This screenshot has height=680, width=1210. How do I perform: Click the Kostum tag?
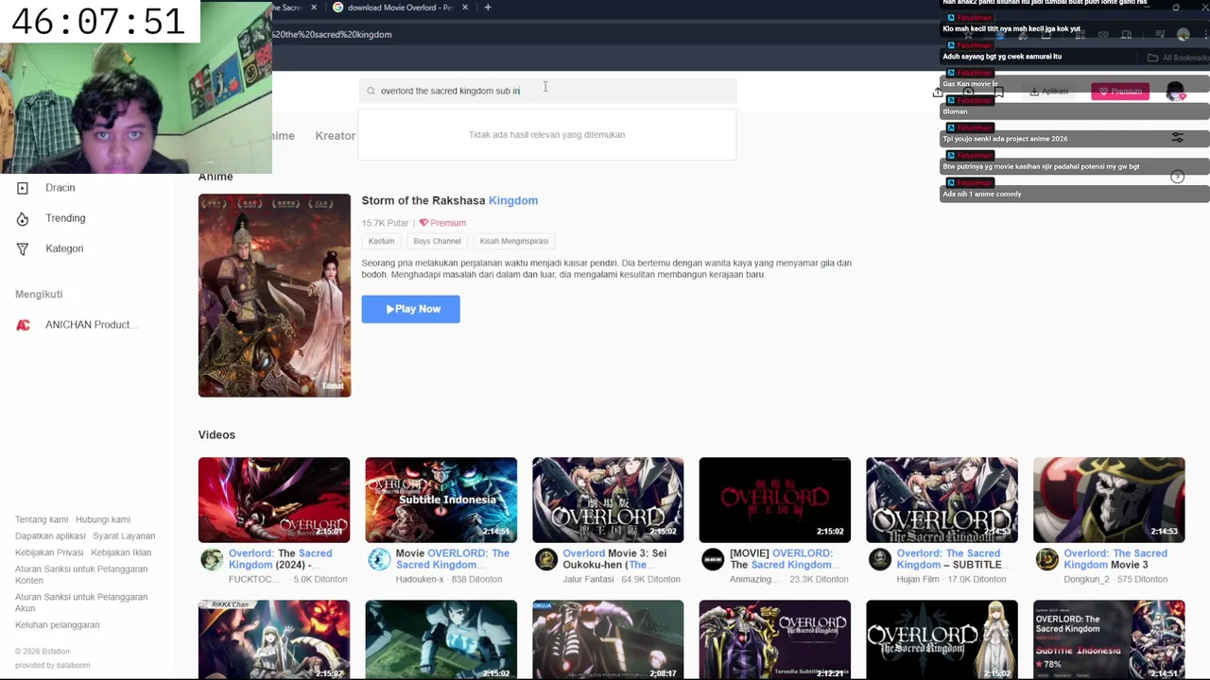(381, 241)
